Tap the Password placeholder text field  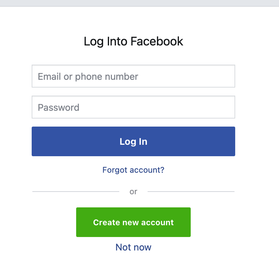(x=133, y=107)
